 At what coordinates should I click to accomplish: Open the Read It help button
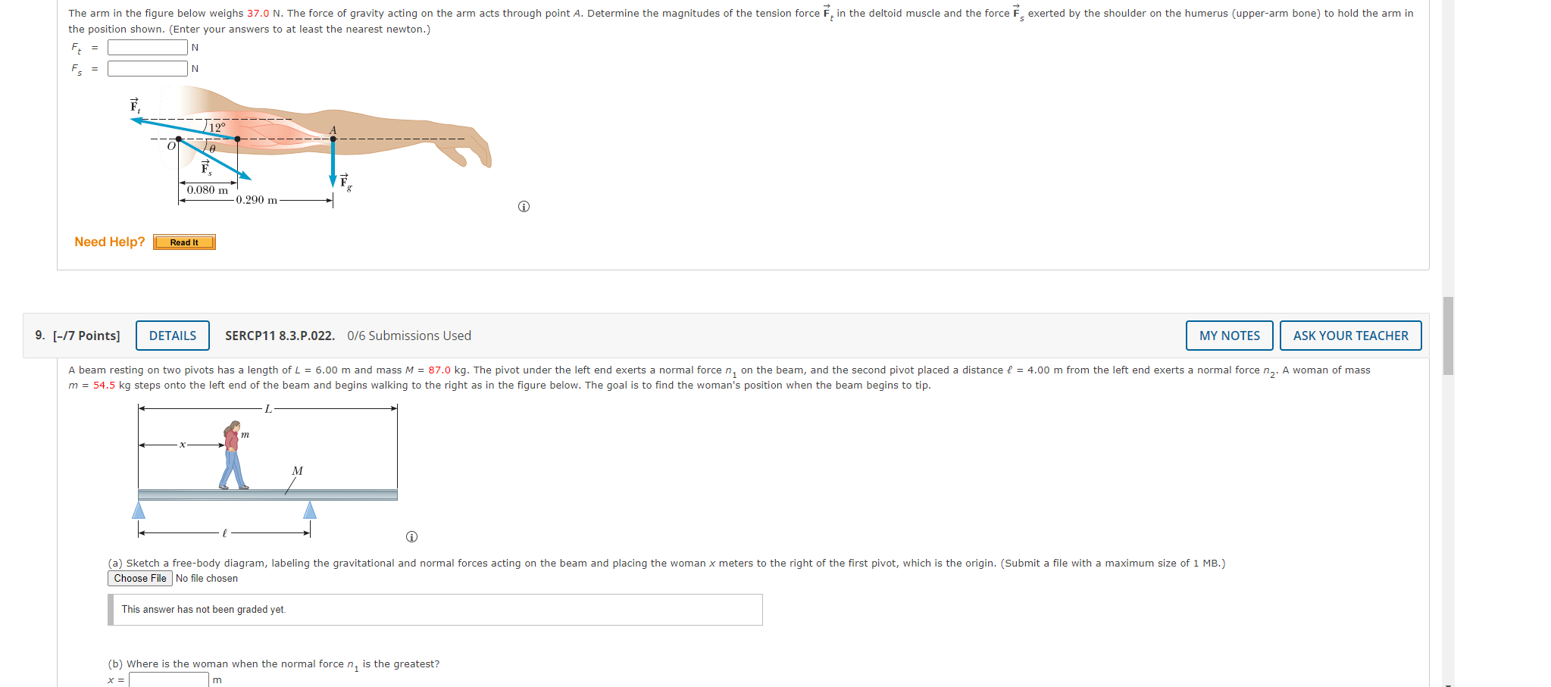click(184, 242)
